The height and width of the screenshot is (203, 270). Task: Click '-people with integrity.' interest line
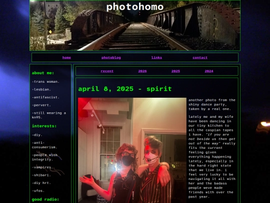pyautogui.click(x=44, y=157)
